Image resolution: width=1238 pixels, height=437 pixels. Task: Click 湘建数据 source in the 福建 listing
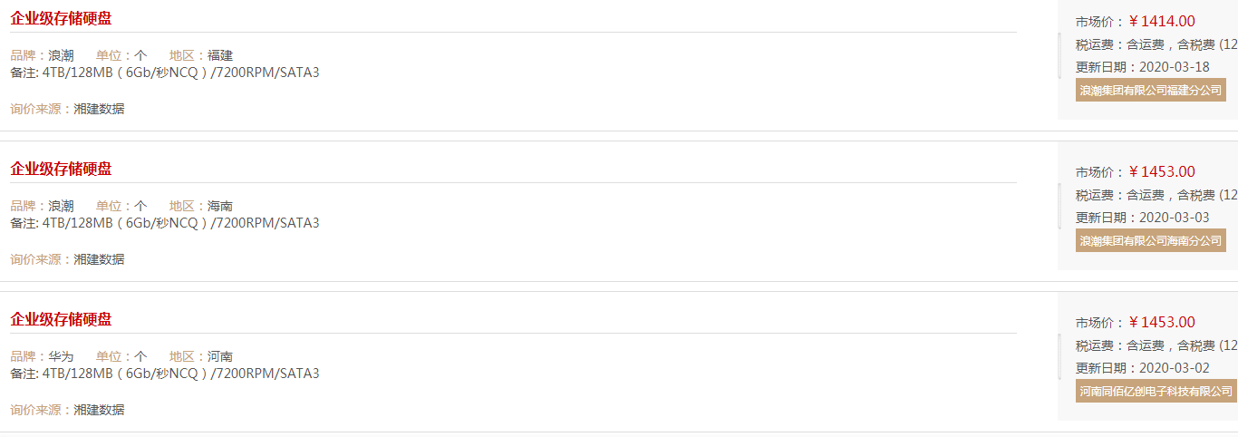point(99,109)
